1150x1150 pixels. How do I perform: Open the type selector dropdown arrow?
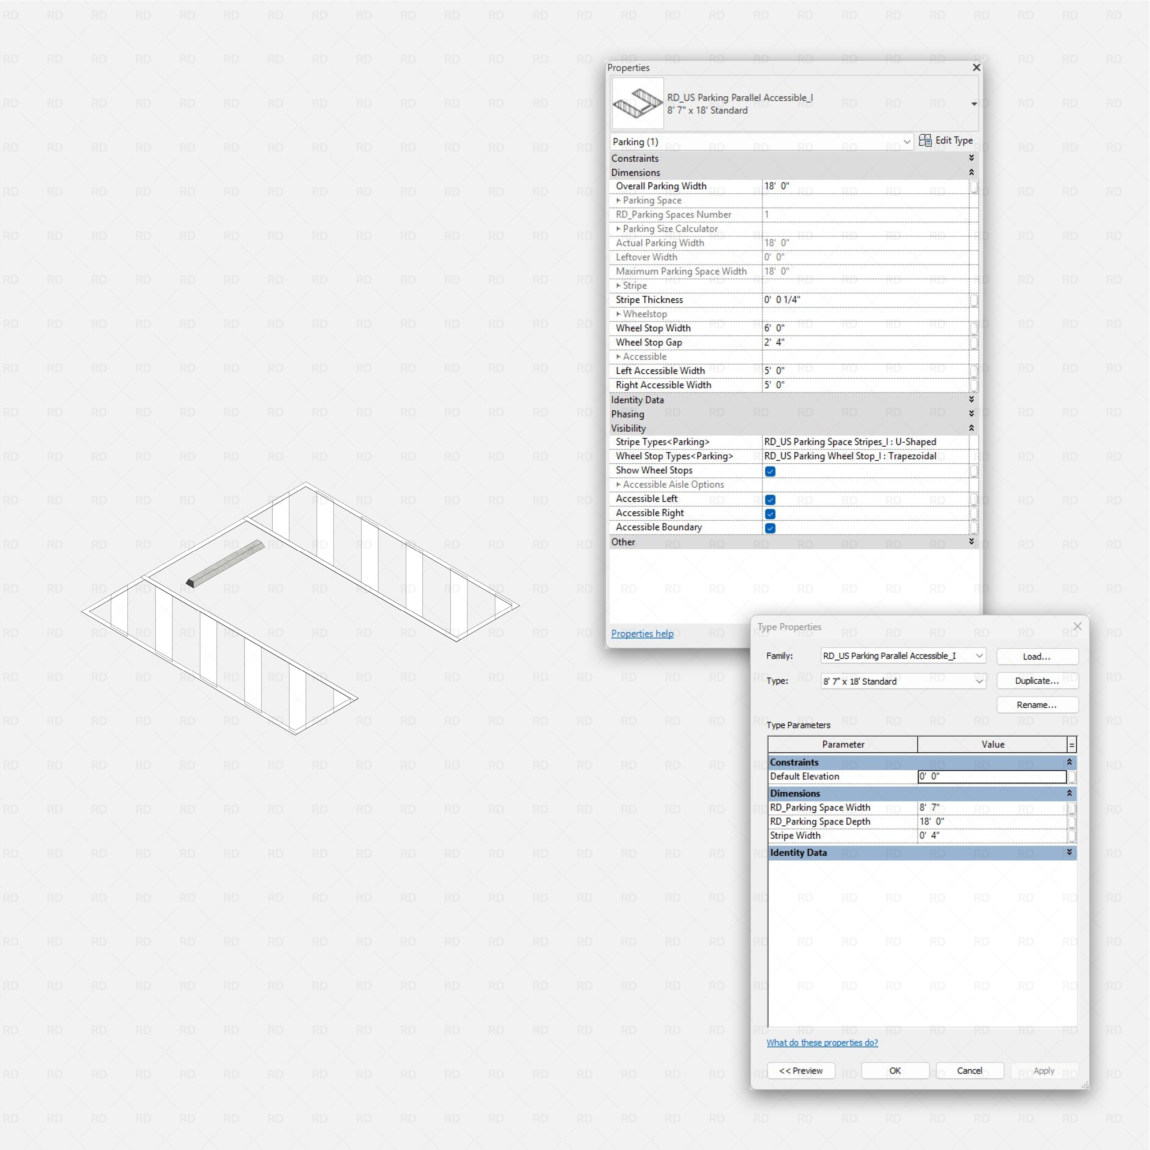pyautogui.click(x=974, y=103)
